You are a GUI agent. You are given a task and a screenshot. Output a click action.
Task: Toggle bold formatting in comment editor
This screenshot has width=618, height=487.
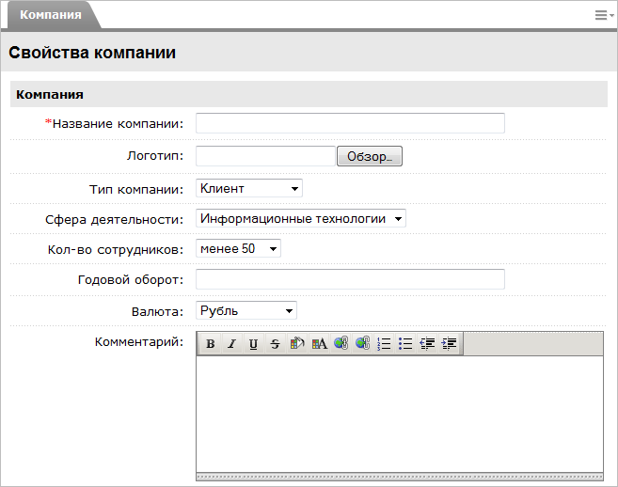(x=211, y=344)
